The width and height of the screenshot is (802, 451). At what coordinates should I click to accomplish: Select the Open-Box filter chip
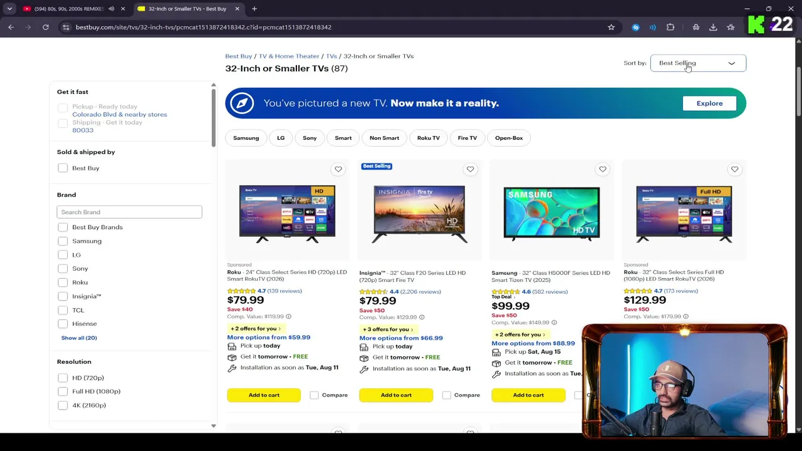[509, 138]
